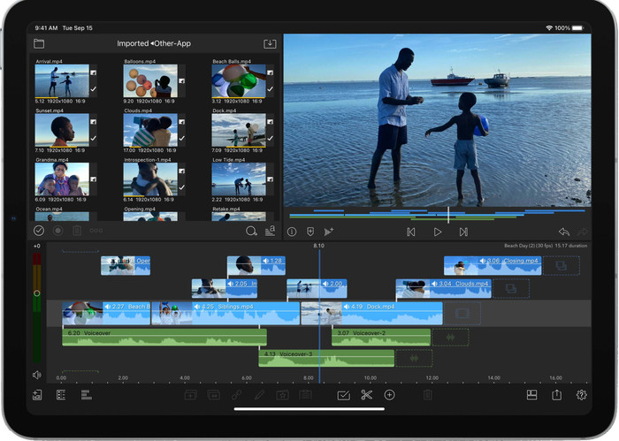Toggle the select checkmark in library toolbar
Screen dimensions: 619x441
point(38,231)
